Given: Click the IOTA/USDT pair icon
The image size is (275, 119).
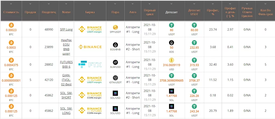Looking at the screenshot, I should pyautogui.click(x=116, y=78).
